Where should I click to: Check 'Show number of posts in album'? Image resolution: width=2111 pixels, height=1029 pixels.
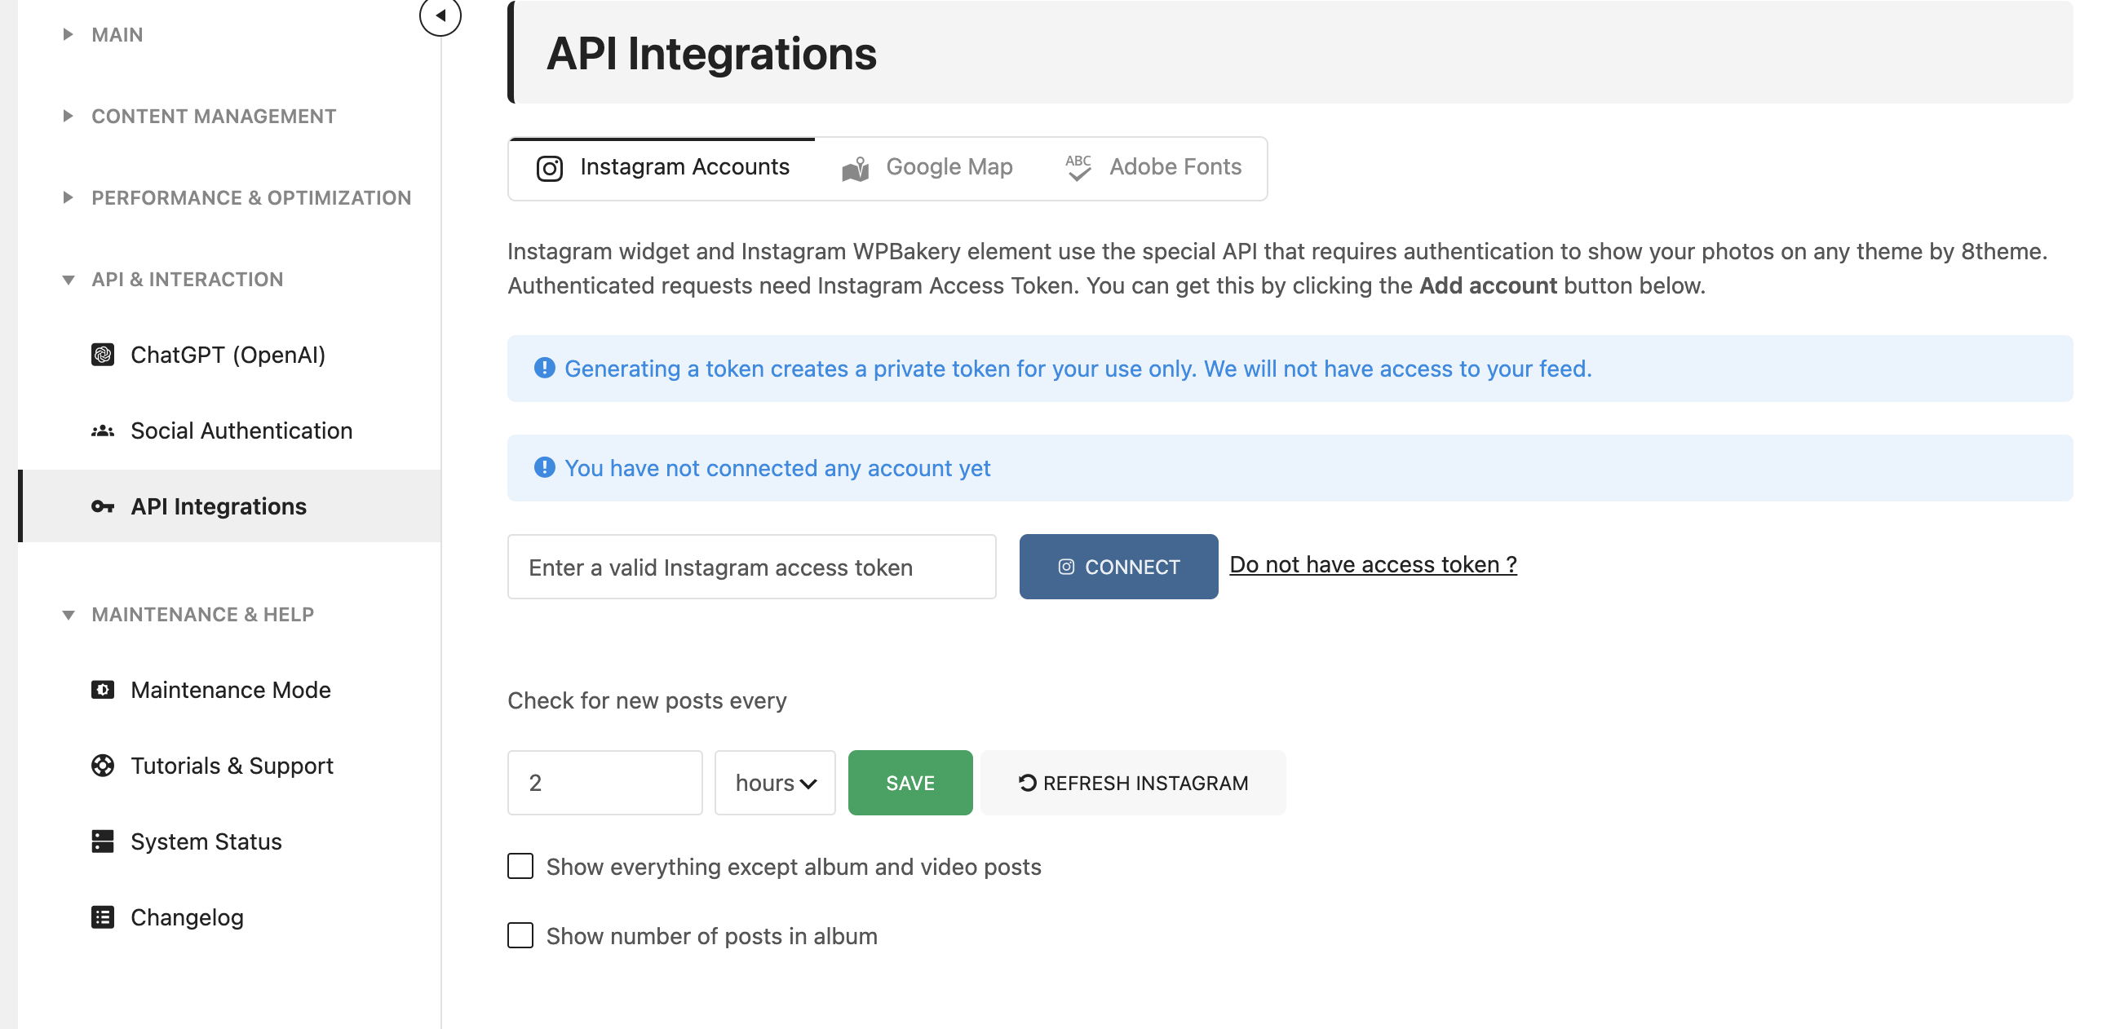click(520, 934)
